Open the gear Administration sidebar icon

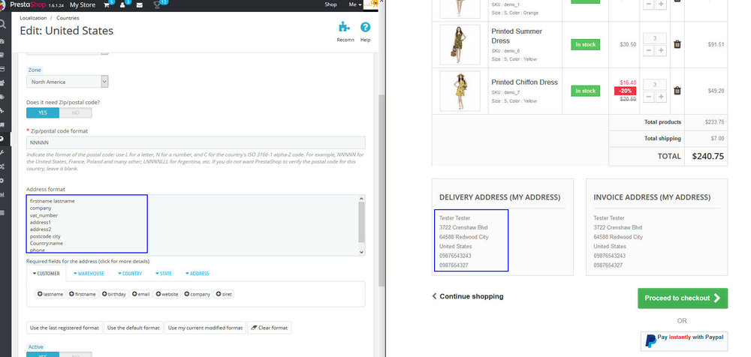(x=2, y=181)
